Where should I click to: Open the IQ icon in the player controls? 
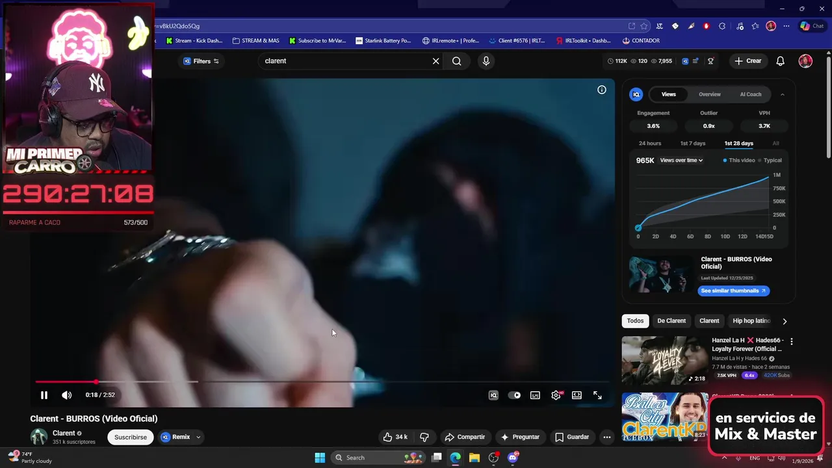493,395
